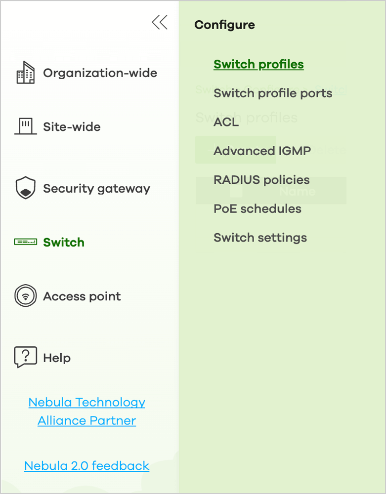This screenshot has width=386, height=494.
Task: Click the Site-wide door icon
Action: point(26,126)
